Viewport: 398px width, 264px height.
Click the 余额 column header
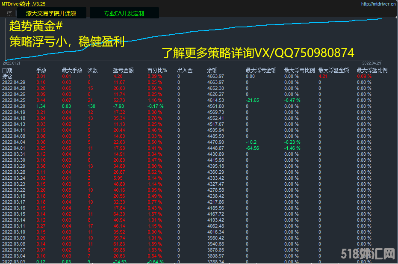[x=212, y=70]
